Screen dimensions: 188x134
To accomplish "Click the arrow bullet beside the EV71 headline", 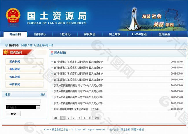I will tap(52, 109).
